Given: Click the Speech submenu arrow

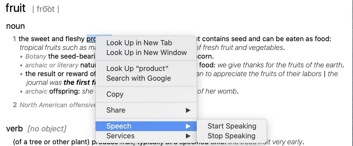Looking at the screenshot, I should pos(188,126).
